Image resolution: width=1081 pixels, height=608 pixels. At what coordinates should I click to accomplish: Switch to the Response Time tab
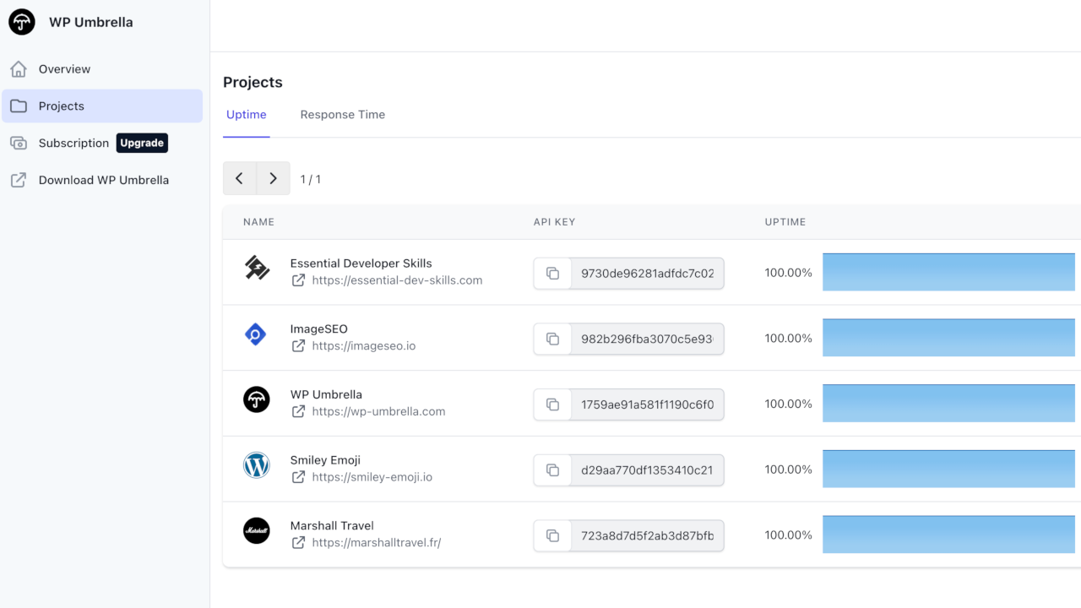[342, 115]
